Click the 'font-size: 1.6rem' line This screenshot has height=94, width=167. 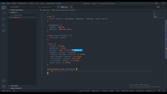tap(60, 63)
